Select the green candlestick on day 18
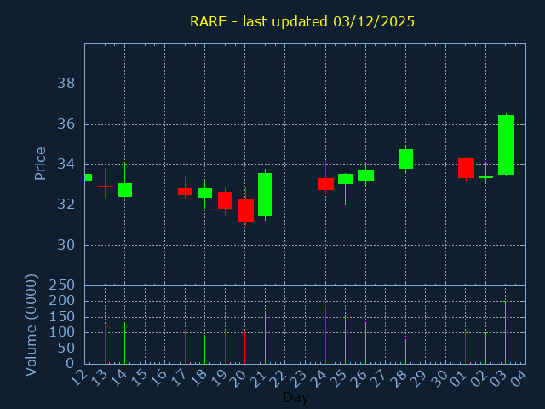 click(204, 193)
